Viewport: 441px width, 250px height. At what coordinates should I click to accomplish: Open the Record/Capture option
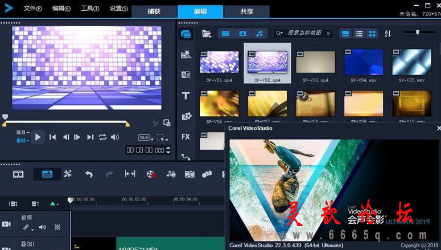[151, 174]
